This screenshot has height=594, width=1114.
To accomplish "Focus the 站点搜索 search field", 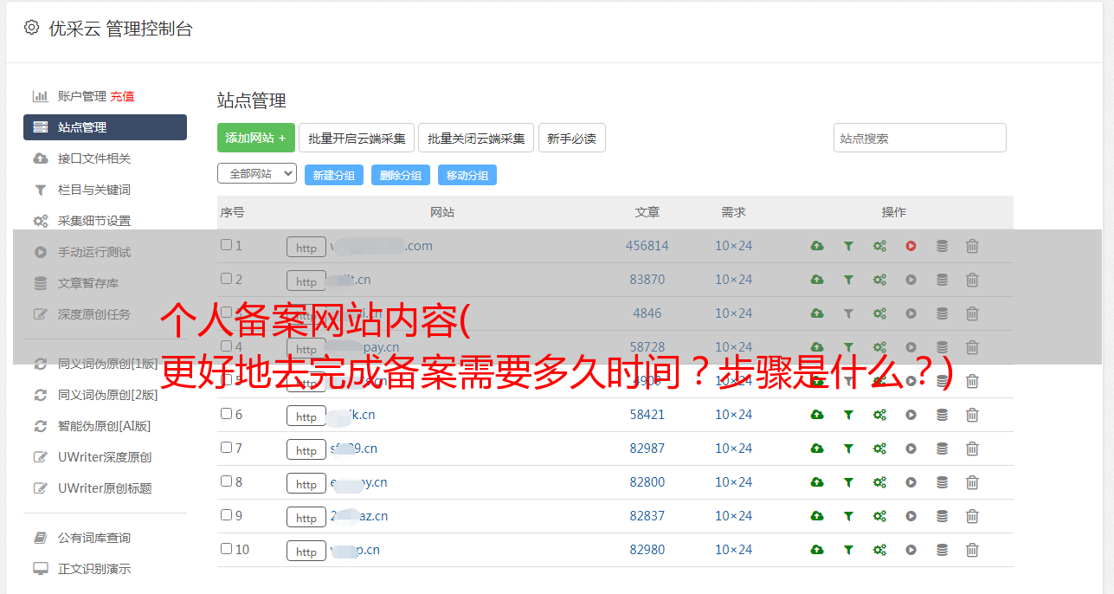I will (920, 138).
